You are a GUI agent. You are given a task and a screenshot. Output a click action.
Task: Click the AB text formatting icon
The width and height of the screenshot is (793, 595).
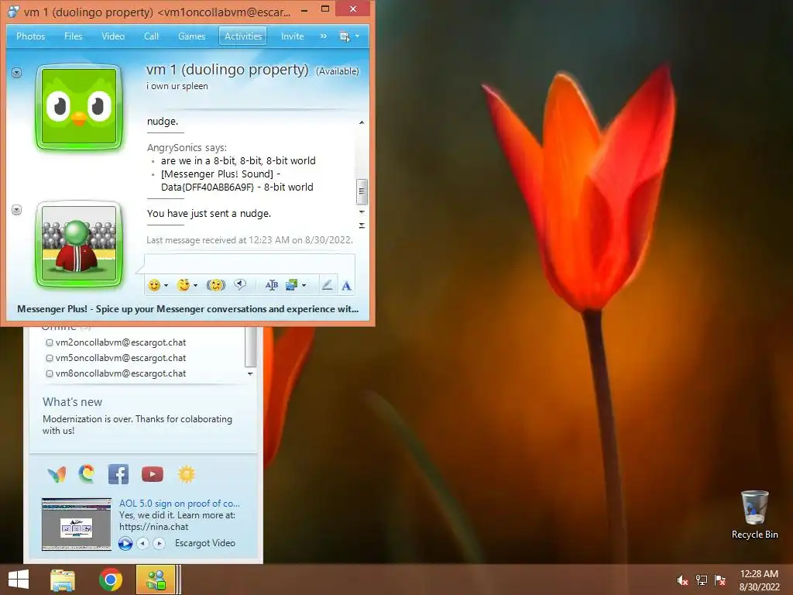click(272, 285)
